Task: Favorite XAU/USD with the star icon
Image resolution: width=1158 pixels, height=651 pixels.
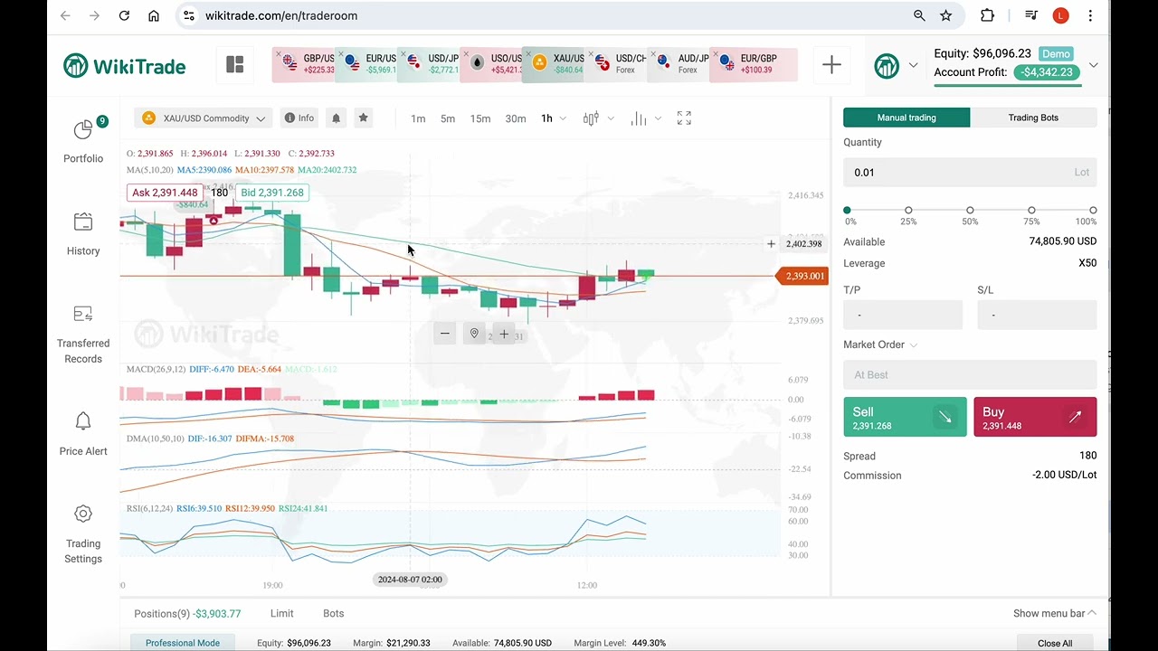Action: coord(363,118)
